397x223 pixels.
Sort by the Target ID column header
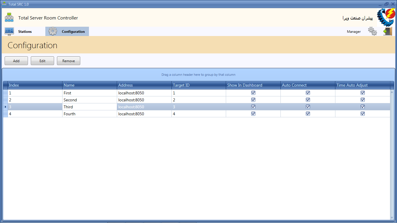click(199, 85)
